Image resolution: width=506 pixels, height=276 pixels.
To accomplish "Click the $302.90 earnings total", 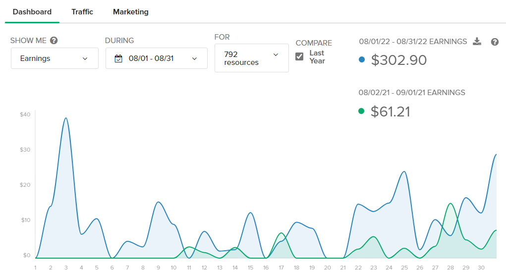I will [399, 60].
